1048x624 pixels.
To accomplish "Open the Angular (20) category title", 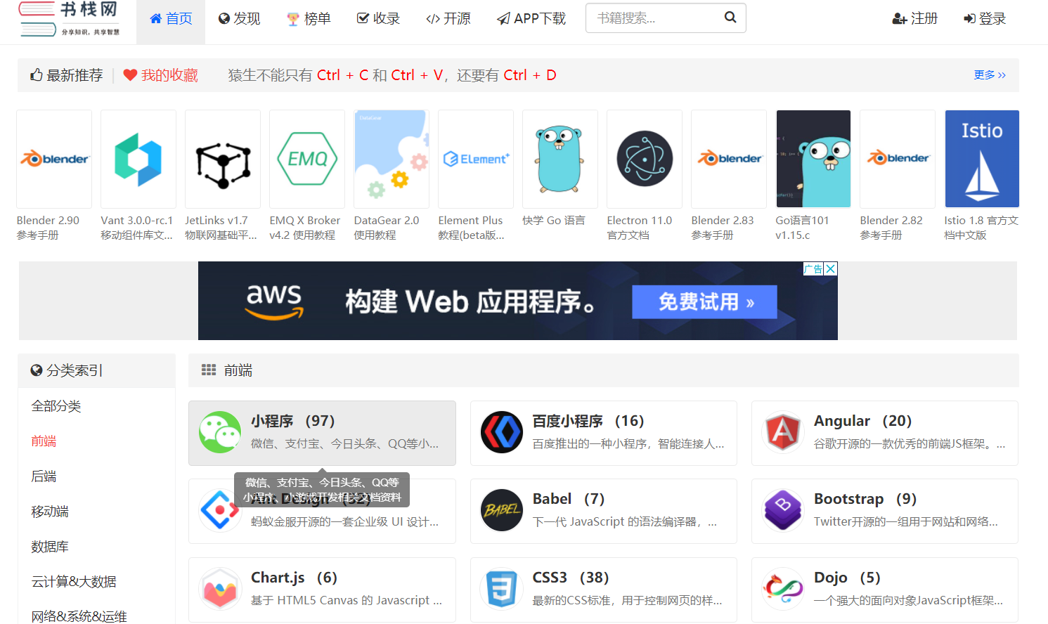I will tap(862, 421).
